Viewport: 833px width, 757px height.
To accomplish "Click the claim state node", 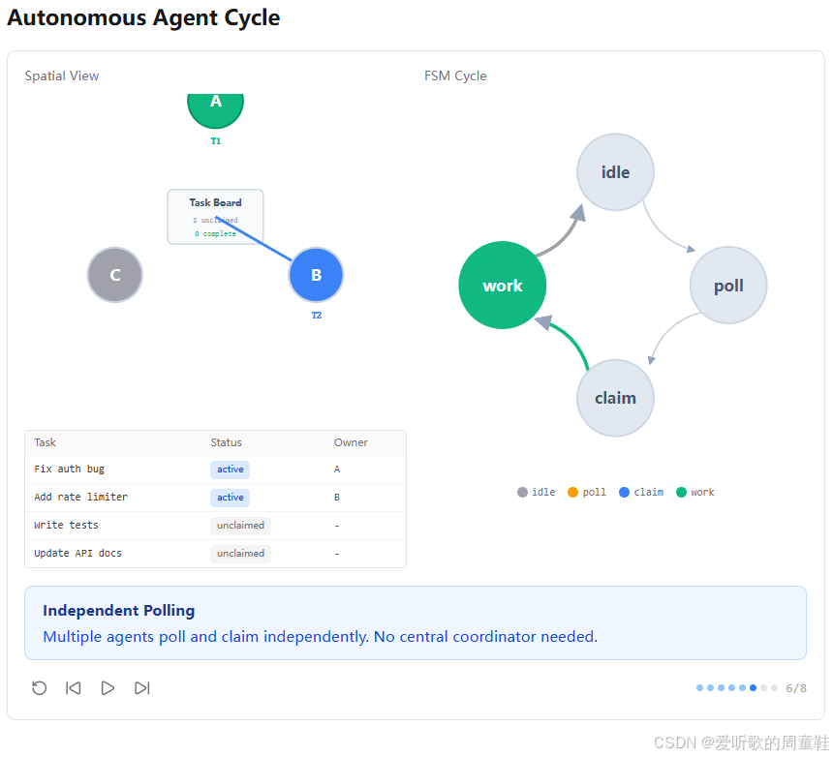I will pyautogui.click(x=615, y=398).
